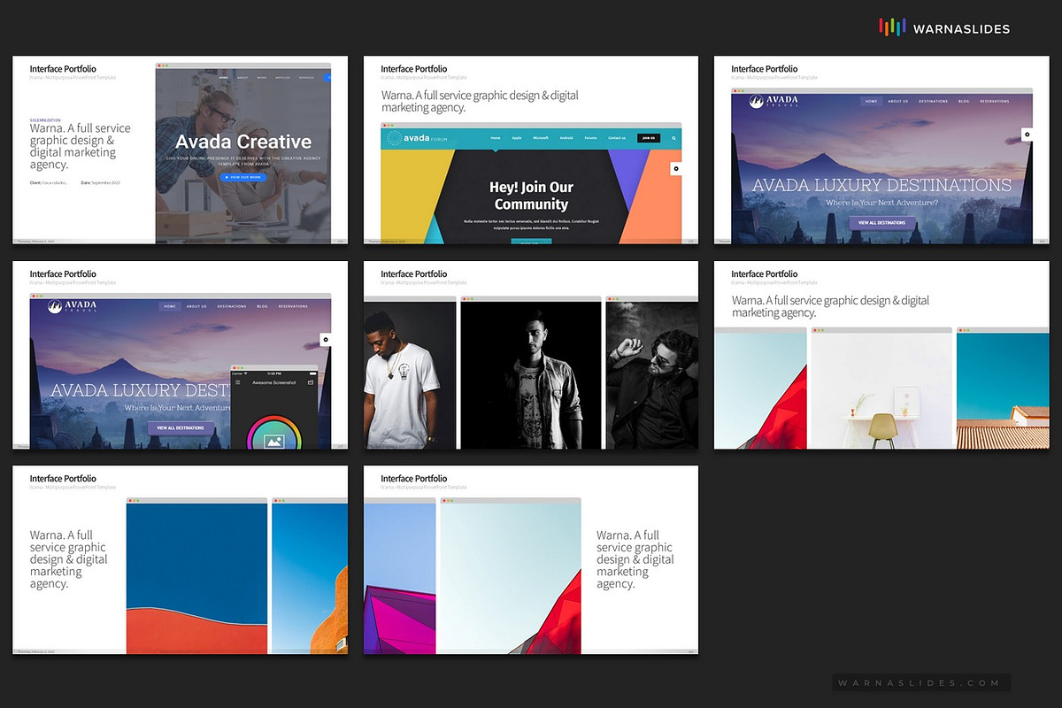Select Reservations on Avada Travel slide without phone

995,102
